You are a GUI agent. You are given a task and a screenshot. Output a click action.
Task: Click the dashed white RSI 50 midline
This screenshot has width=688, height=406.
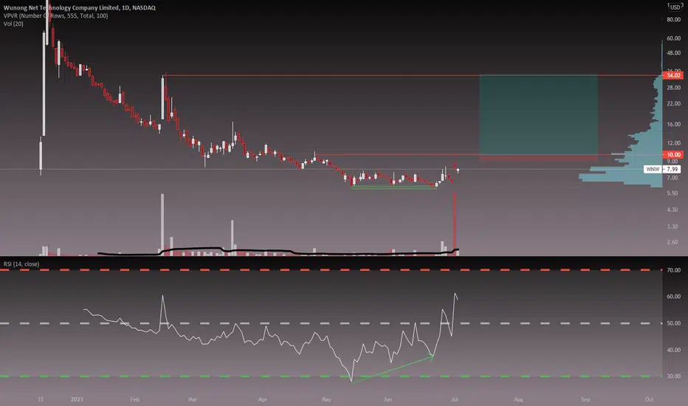[331, 323]
